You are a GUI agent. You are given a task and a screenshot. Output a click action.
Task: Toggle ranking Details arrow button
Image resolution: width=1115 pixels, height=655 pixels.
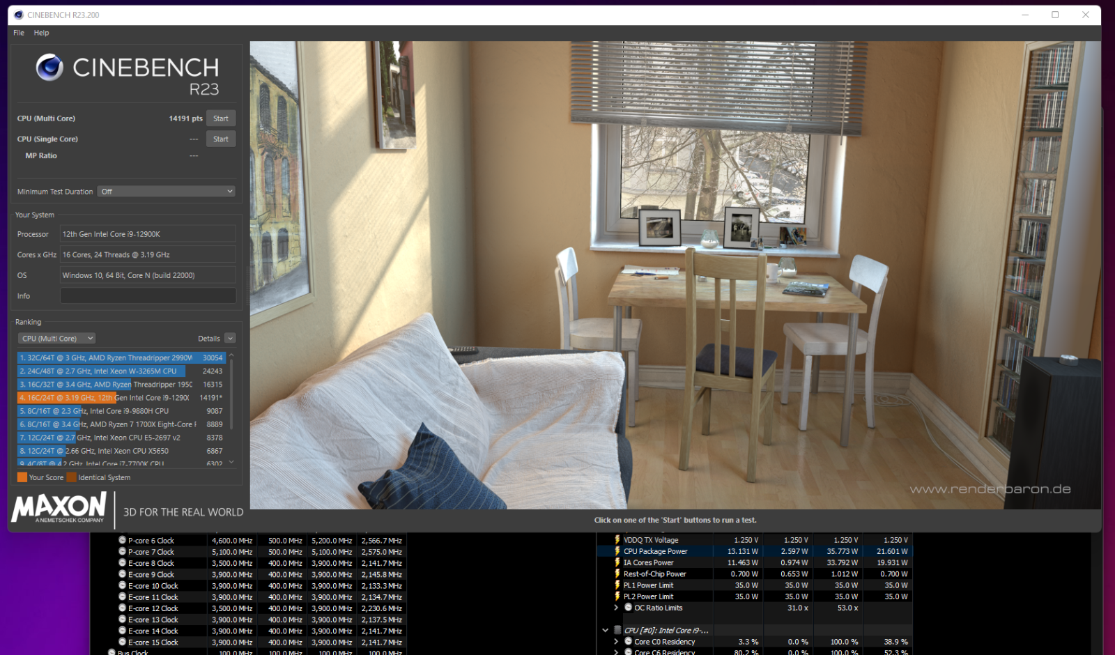click(x=230, y=339)
